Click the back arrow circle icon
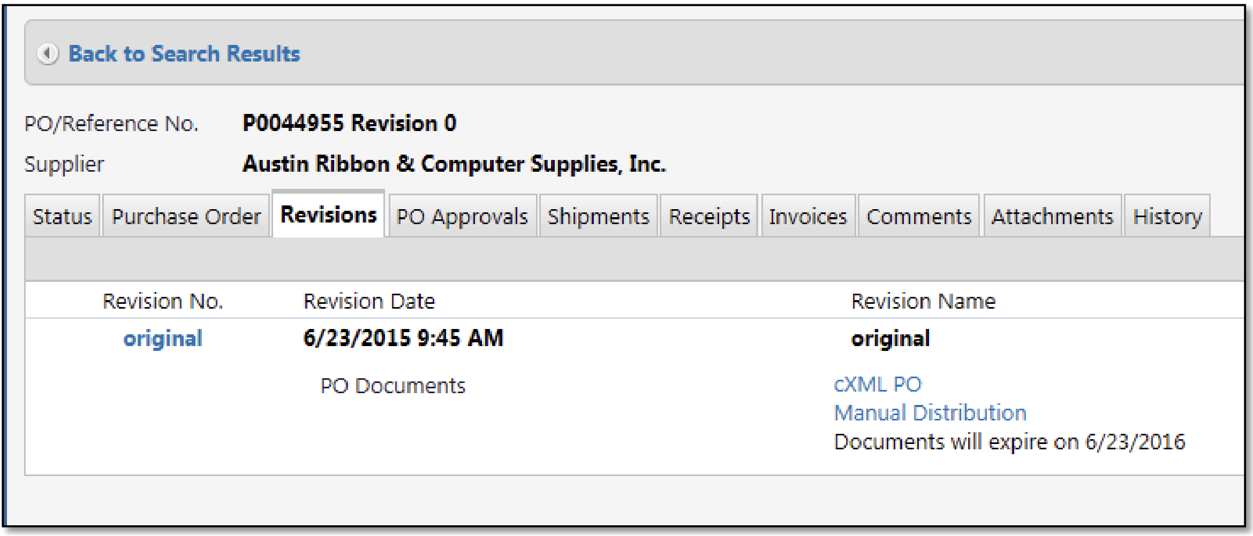The image size is (1253, 536). [48, 53]
